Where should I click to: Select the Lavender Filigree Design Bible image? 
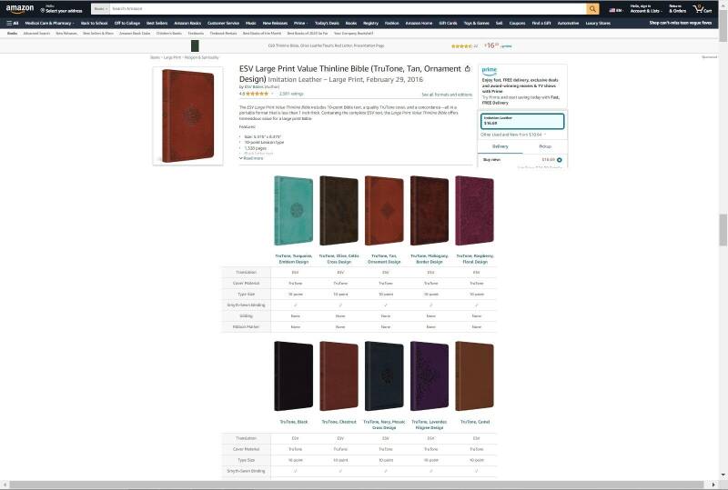tap(430, 376)
